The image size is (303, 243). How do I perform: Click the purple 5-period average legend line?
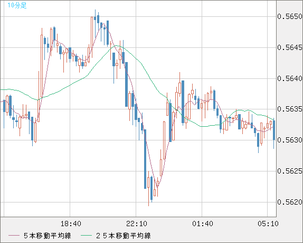point(14,236)
